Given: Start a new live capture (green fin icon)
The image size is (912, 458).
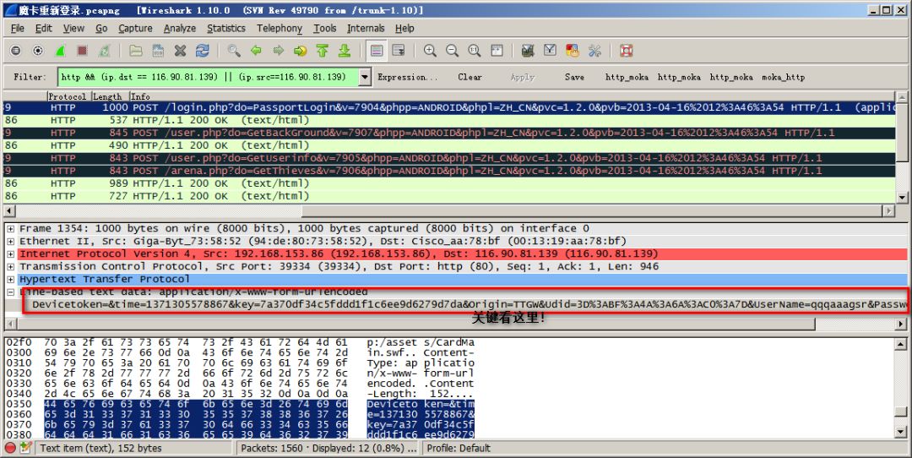Looking at the screenshot, I should click(x=61, y=51).
